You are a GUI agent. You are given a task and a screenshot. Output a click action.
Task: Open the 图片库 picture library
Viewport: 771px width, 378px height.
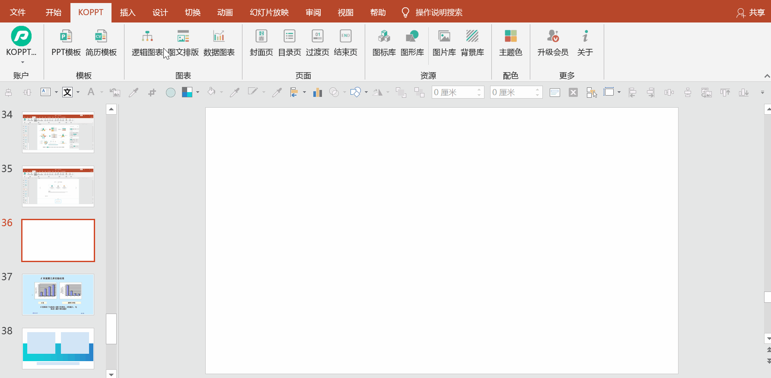(444, 43)
